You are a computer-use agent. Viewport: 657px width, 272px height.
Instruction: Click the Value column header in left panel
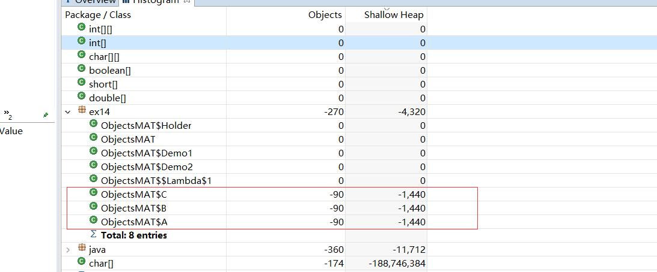tap(11, 131)
